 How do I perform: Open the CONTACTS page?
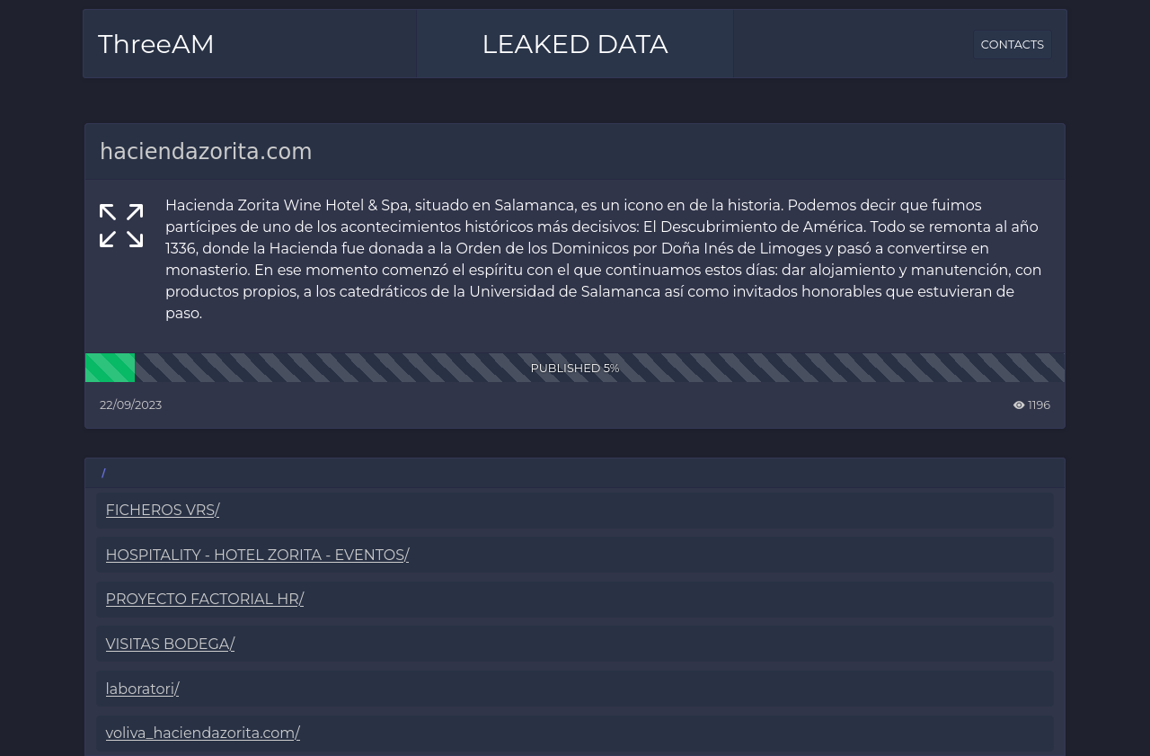point(1012,44)
